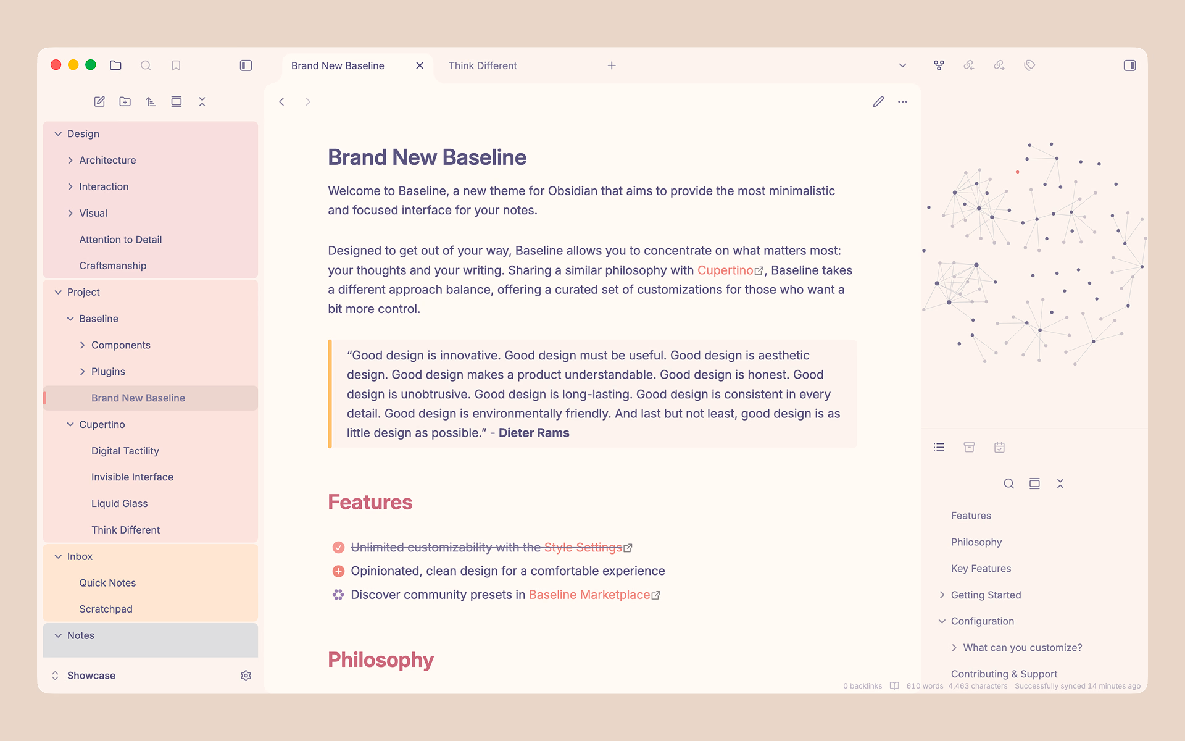Go forward in note history

pyautogui.click(x=307, y=102)
